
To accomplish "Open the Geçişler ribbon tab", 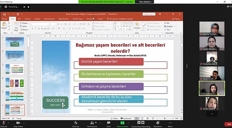I will pyautogui.click(x=37, y=19).
